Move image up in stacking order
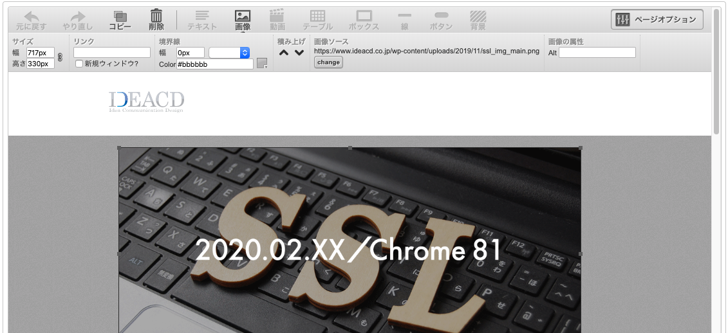This screenshot has height=333, width=728. [x=284, y=53]
